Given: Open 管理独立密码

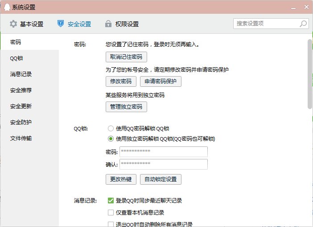Looking at the screenshot, I should (x=126, y=107).
